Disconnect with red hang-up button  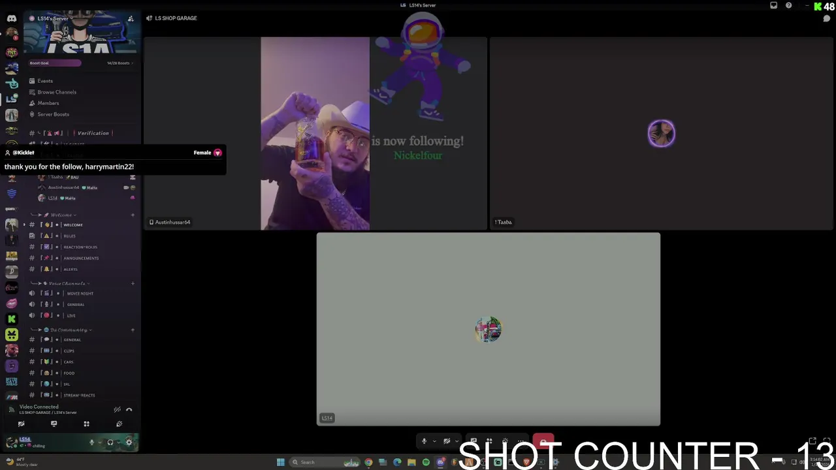point(543,441)
